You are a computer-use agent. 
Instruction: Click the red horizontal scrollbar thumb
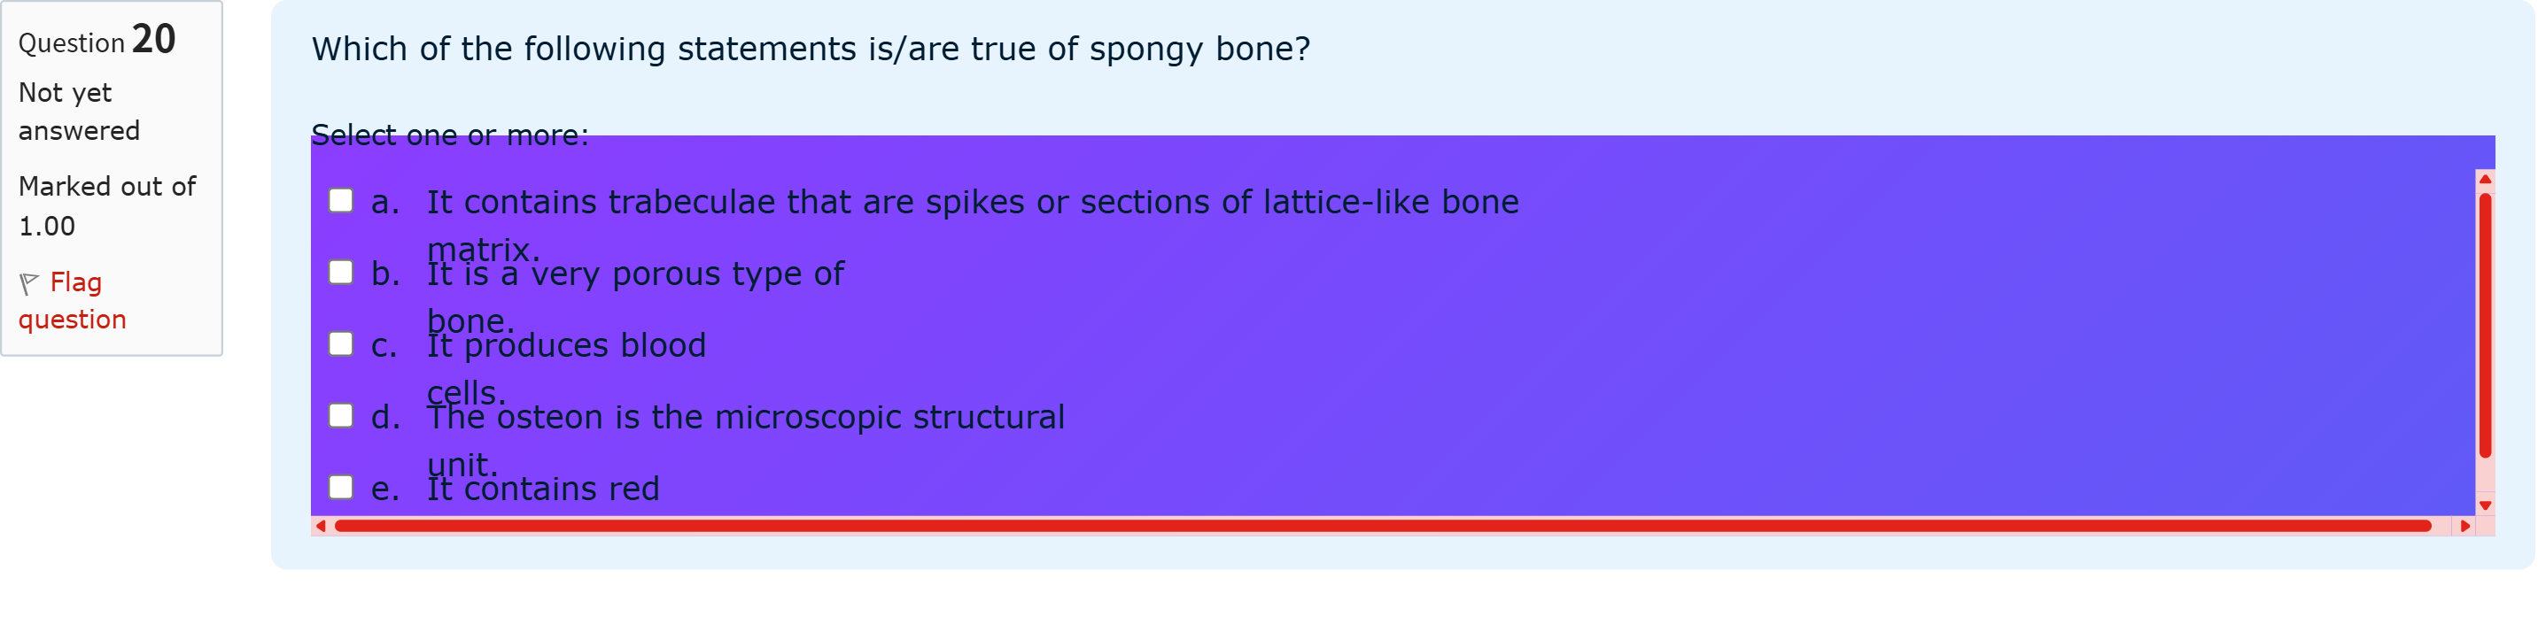coord(1379,527)
